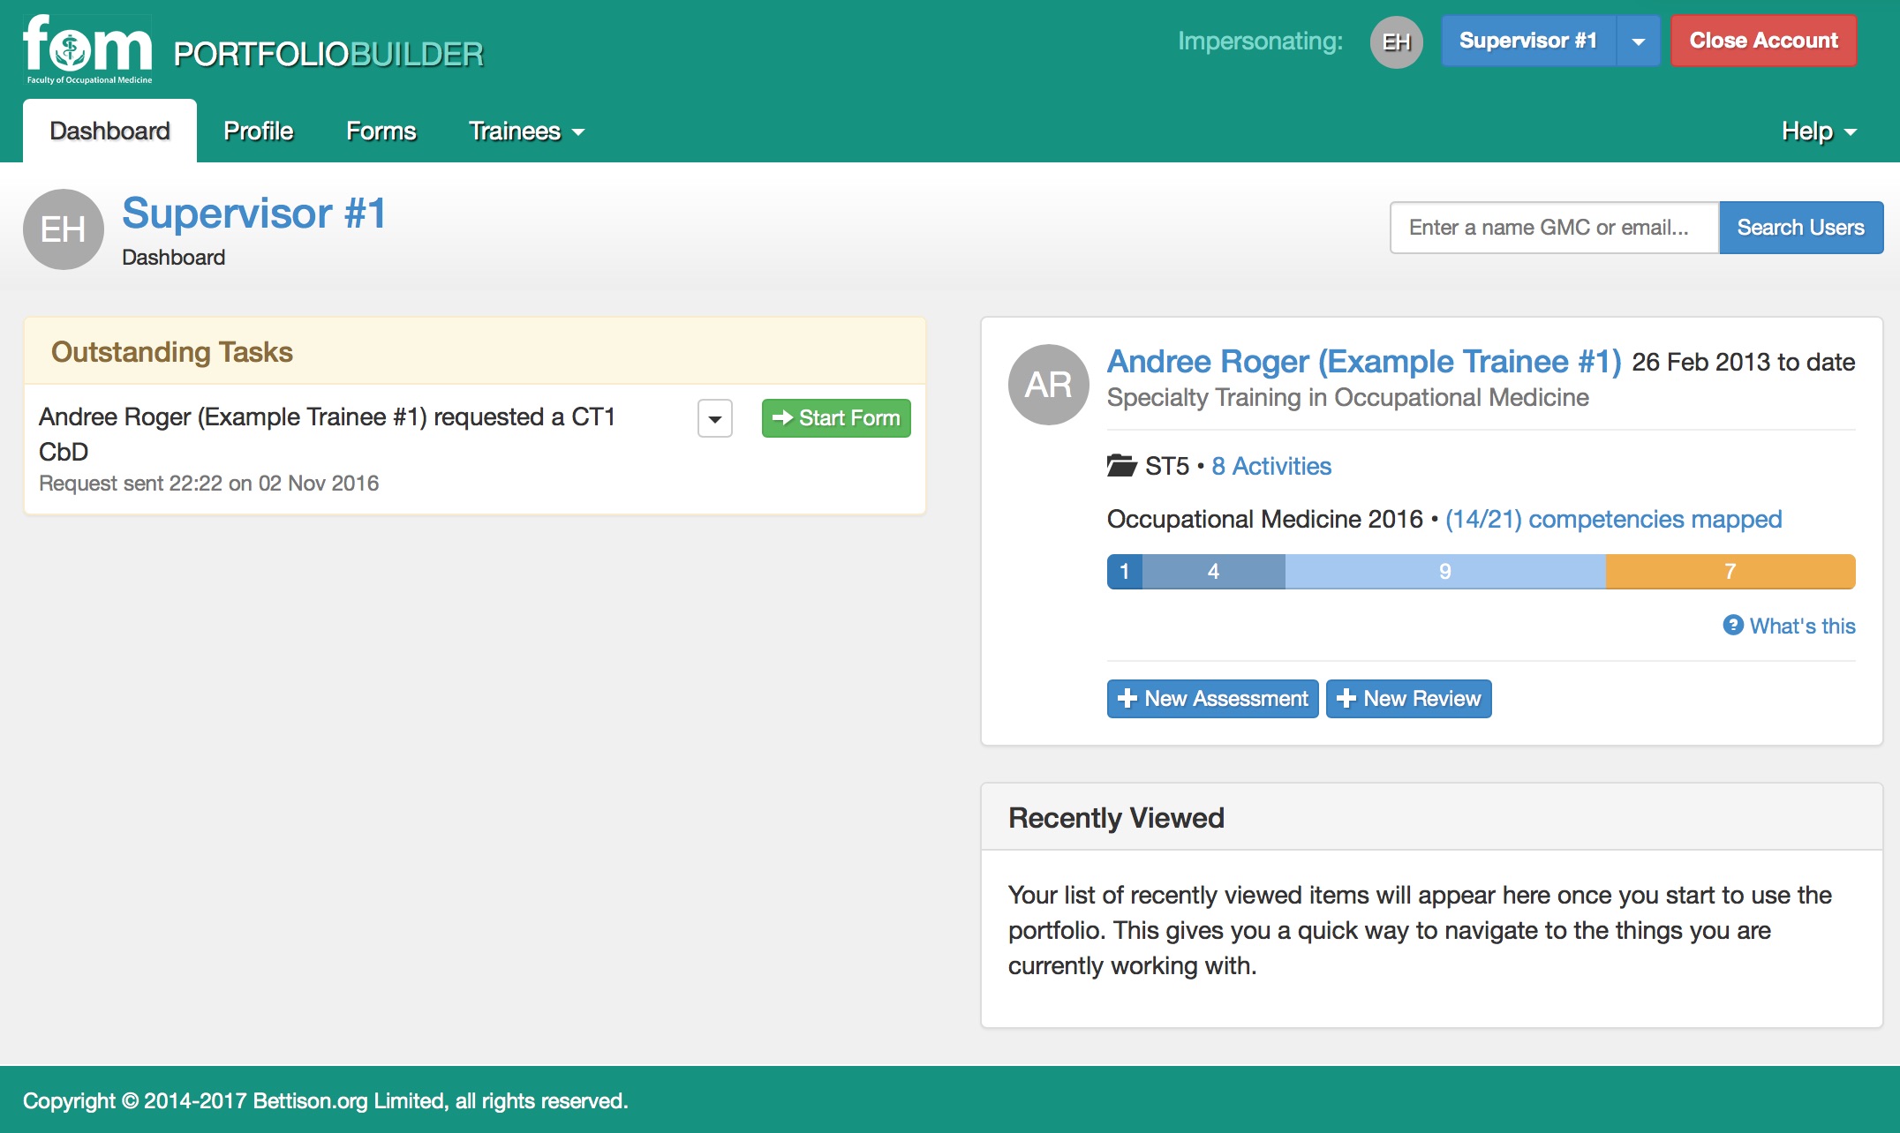The width and height of the screenshot is (1900, 1133).
Task: Click the What's this link
Action: tap(1803, 626)
